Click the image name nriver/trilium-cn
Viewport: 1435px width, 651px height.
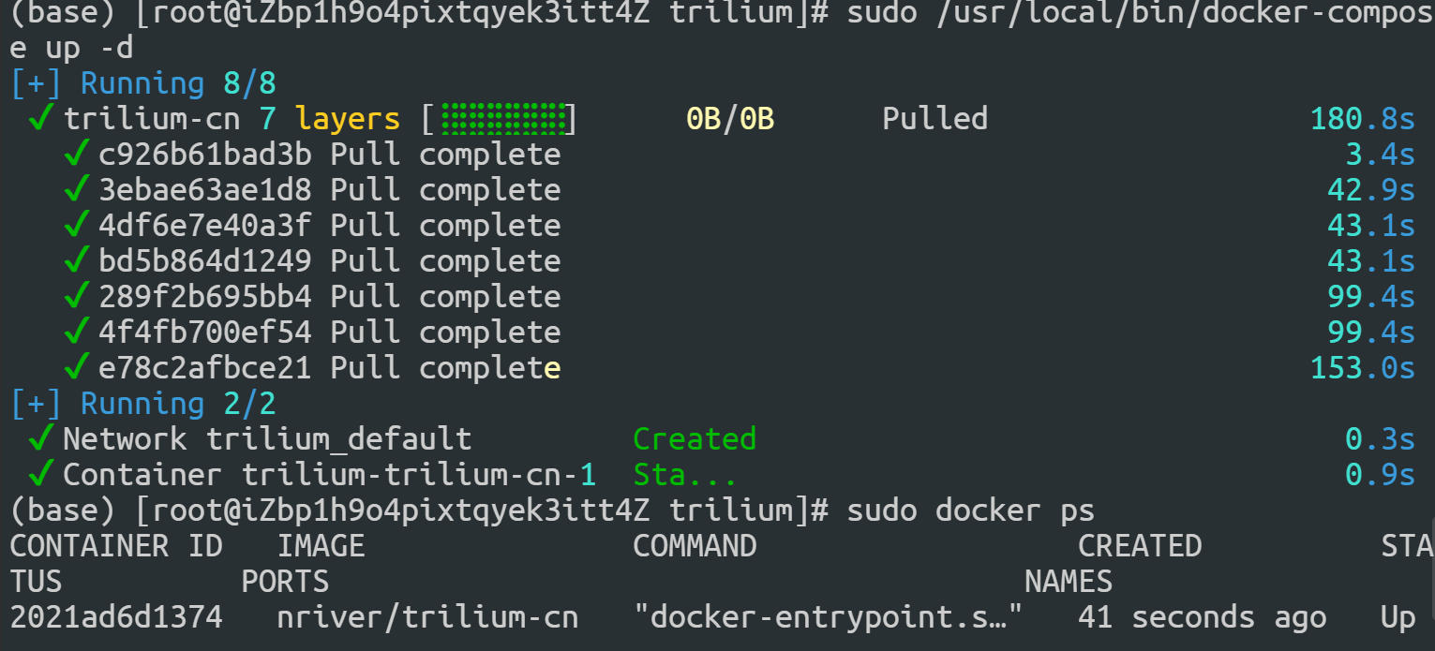(x=427, y=617)
